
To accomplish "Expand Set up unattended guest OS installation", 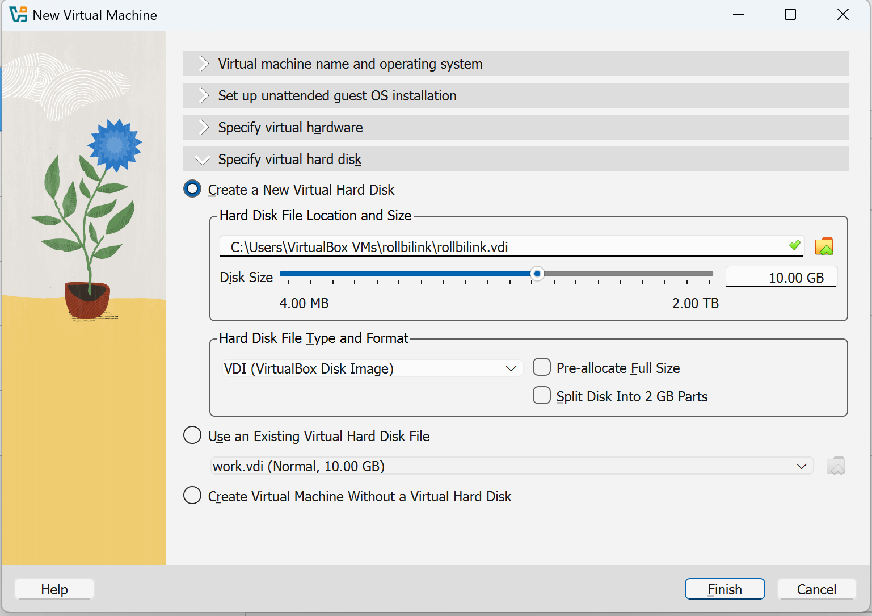I will [516, 95].
